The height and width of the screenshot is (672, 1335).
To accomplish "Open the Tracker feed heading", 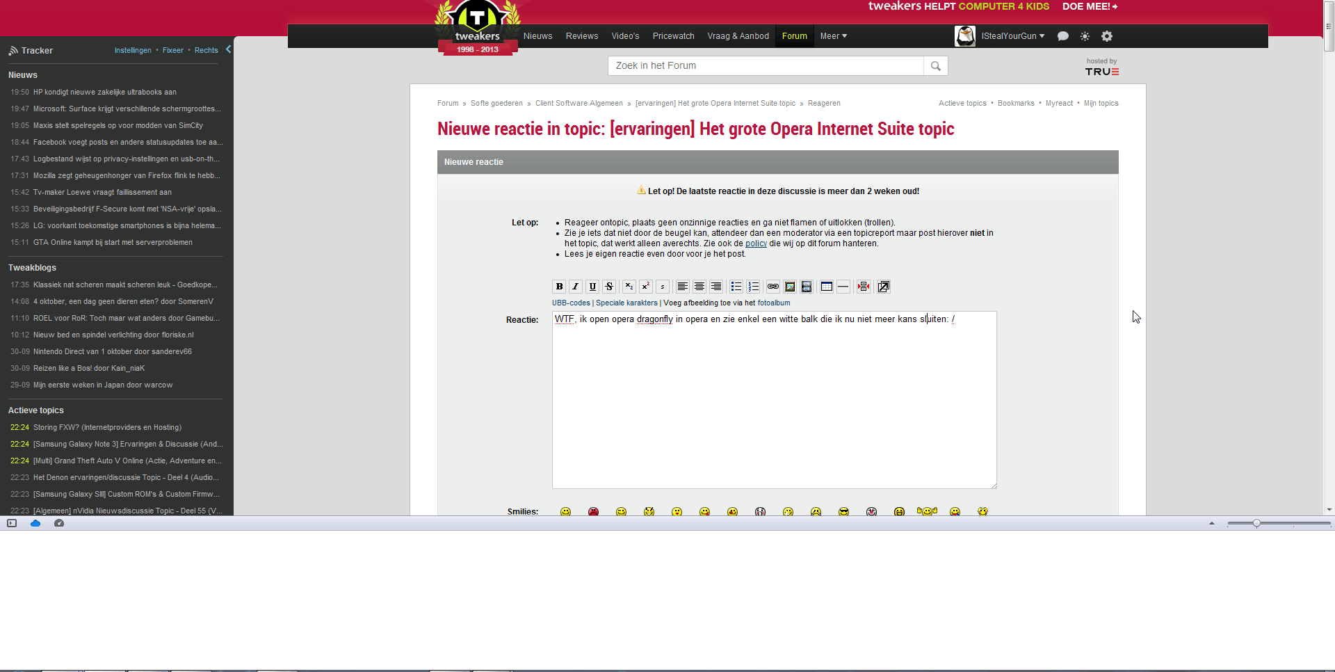I will (37, 51).
